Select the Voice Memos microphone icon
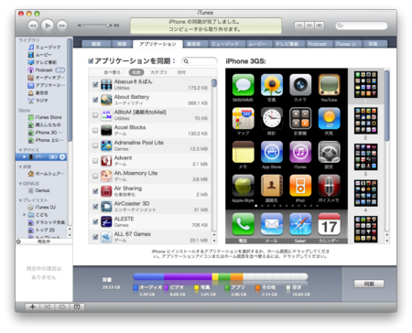Screen dimensions: 412x333 [329, 186]
